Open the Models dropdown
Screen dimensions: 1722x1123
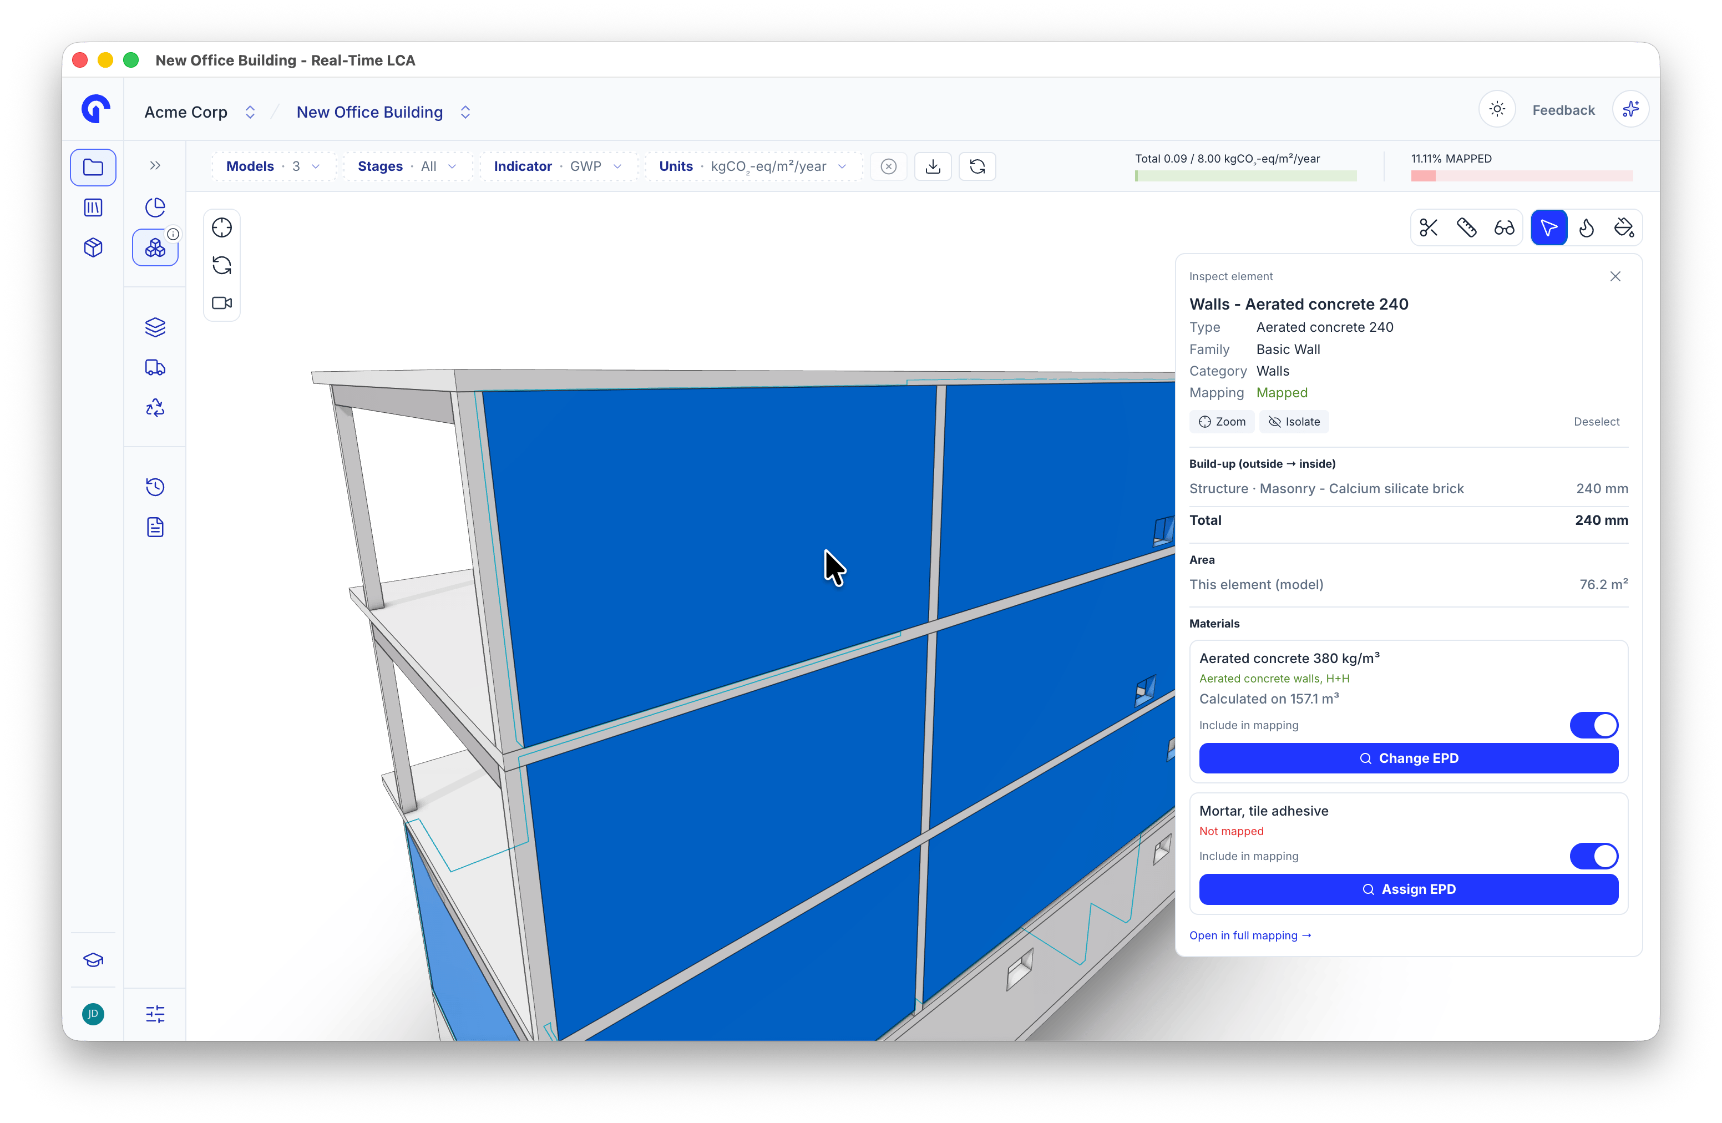coord(274,166)
